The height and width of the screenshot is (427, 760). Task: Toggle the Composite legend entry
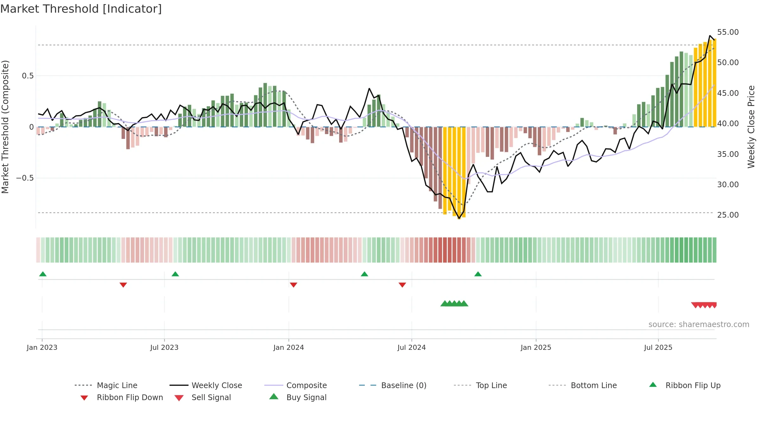pos(295,385)
